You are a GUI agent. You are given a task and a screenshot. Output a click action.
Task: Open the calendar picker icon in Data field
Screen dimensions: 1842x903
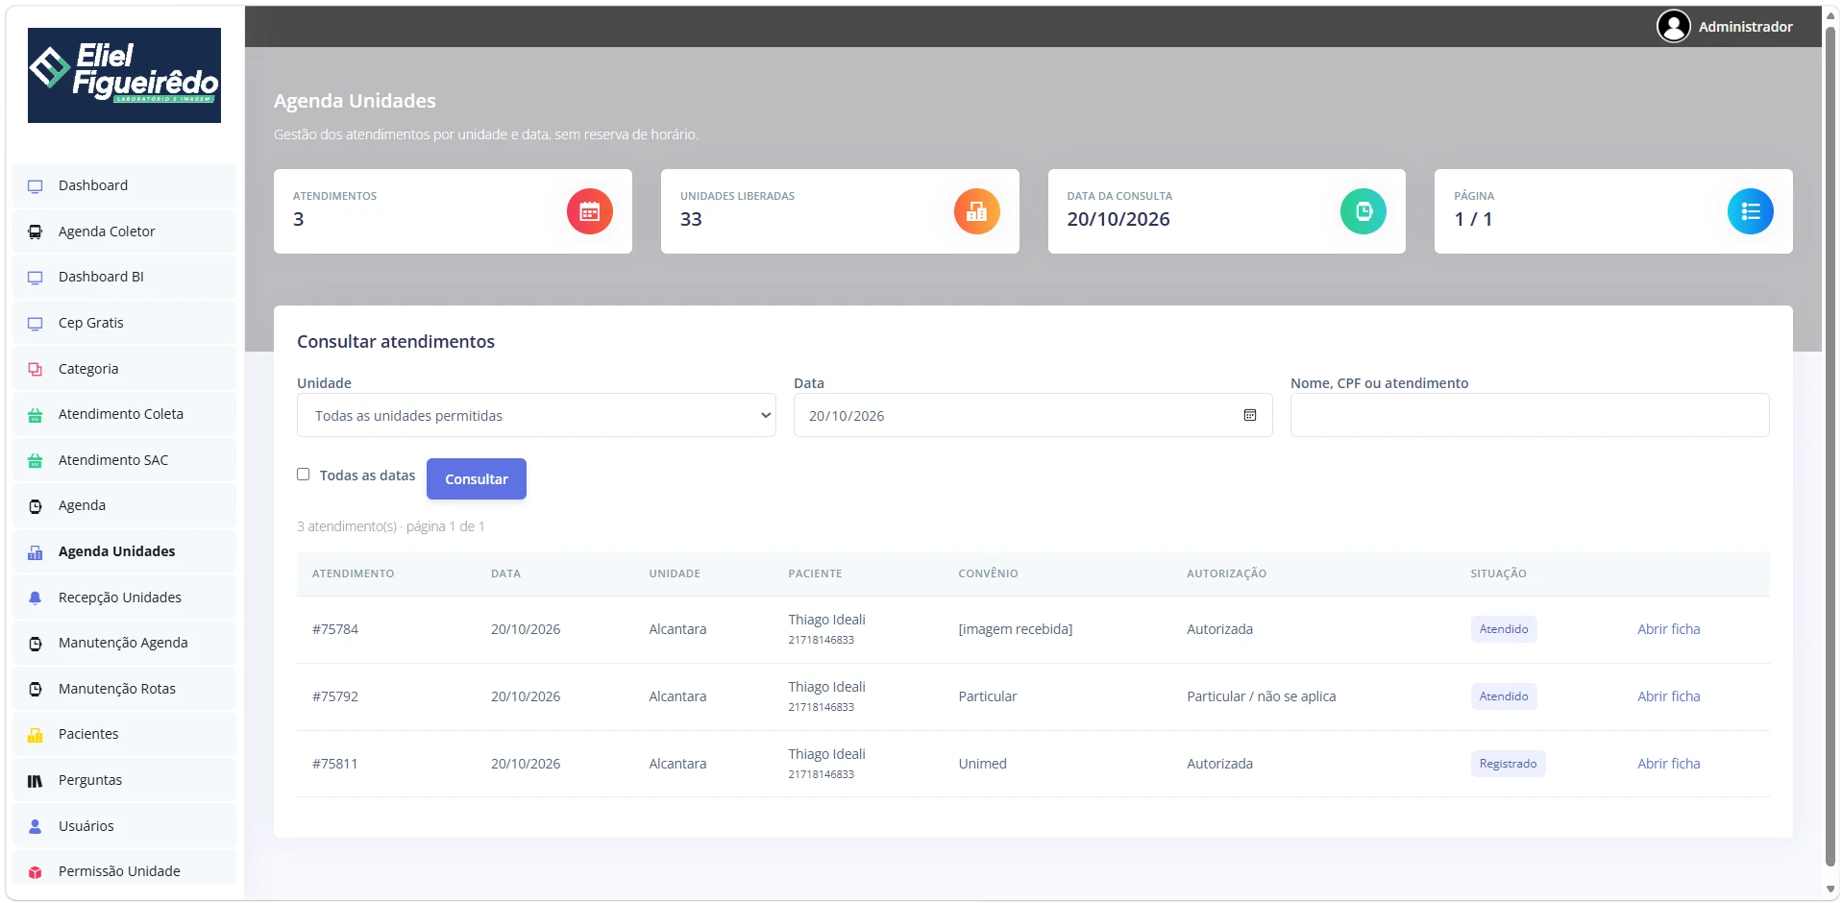pyautogui.click(x=1250, y=415)
